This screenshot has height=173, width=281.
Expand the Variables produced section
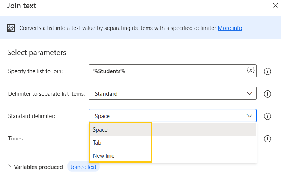tap(9, 167)
